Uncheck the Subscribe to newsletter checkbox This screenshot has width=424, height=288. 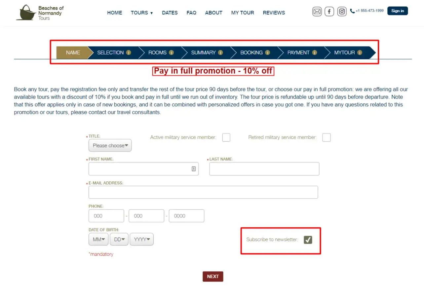coord(308,240)
